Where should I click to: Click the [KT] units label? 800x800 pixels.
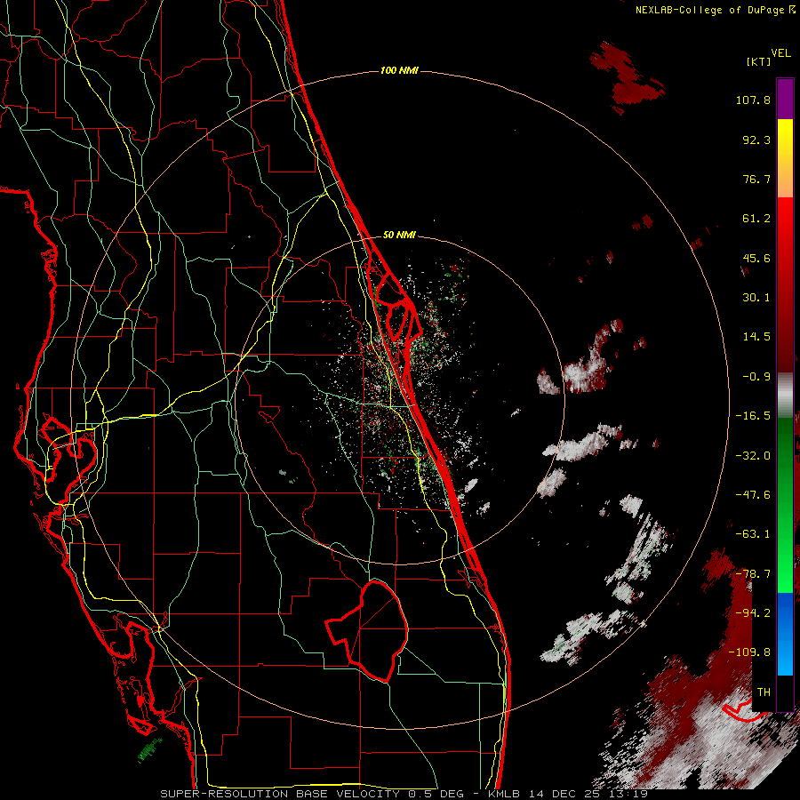[x=758, y=61]
